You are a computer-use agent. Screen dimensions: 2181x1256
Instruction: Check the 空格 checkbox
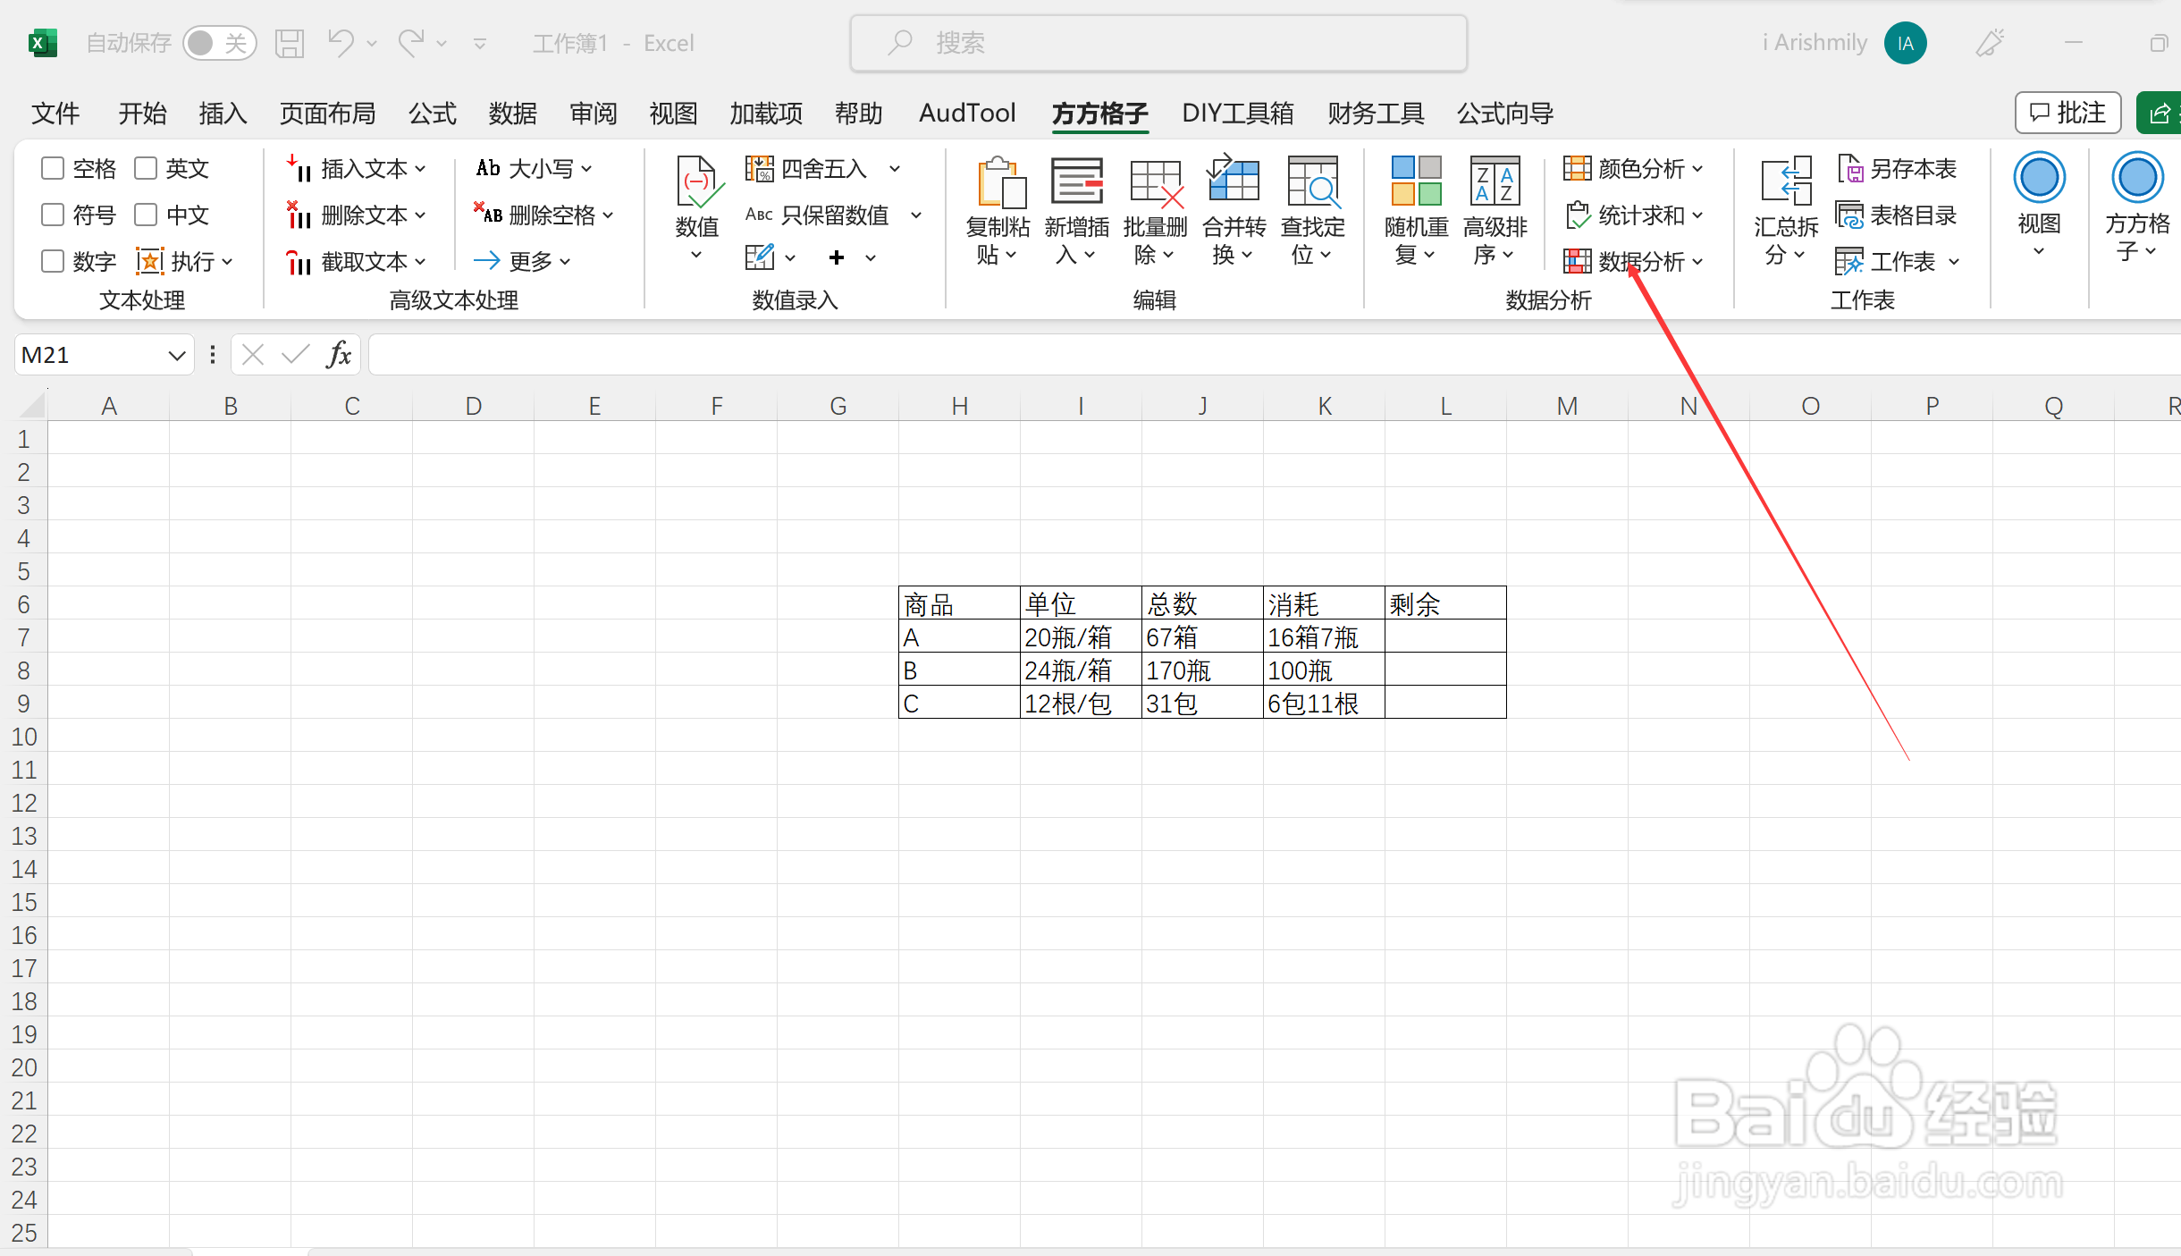point(54,168)
